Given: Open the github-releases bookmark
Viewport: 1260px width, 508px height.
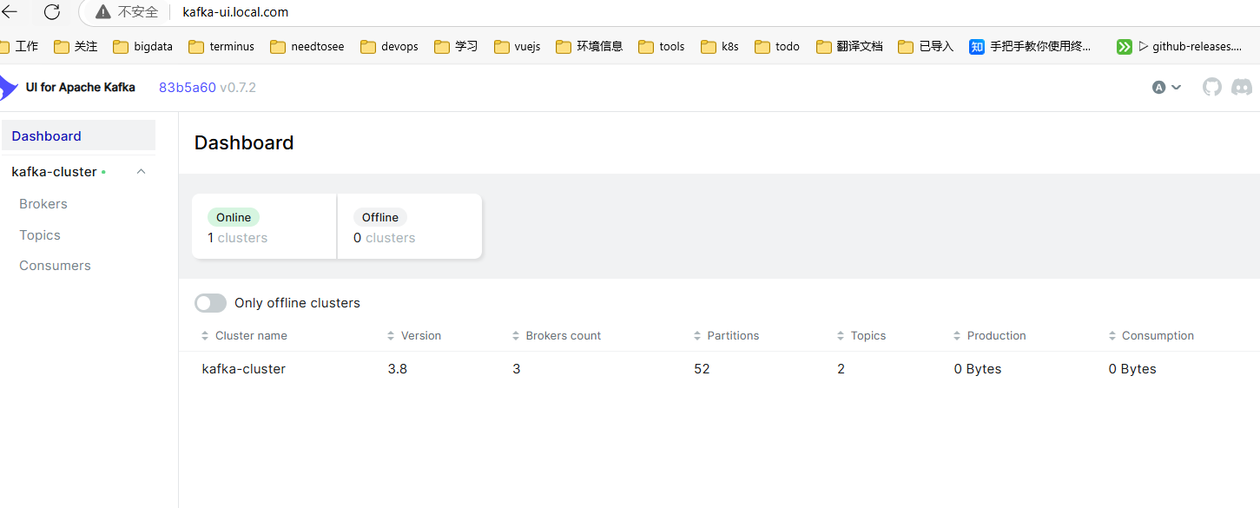Looking at the screenshot, I should click(1179, 46).
